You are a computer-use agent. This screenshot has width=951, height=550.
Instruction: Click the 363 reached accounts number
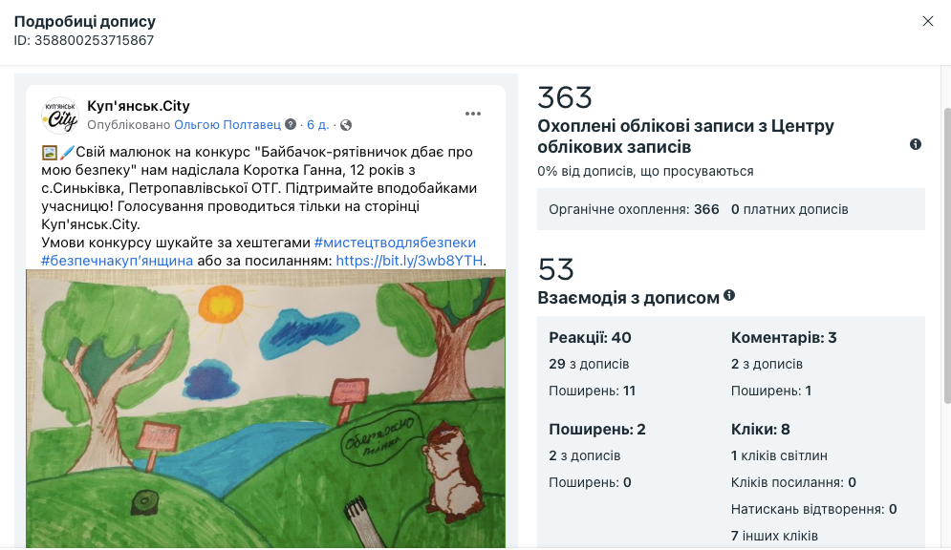(565, 97)
